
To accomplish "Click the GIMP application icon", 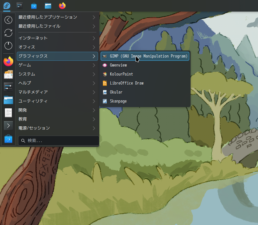I will pos(105,56).
